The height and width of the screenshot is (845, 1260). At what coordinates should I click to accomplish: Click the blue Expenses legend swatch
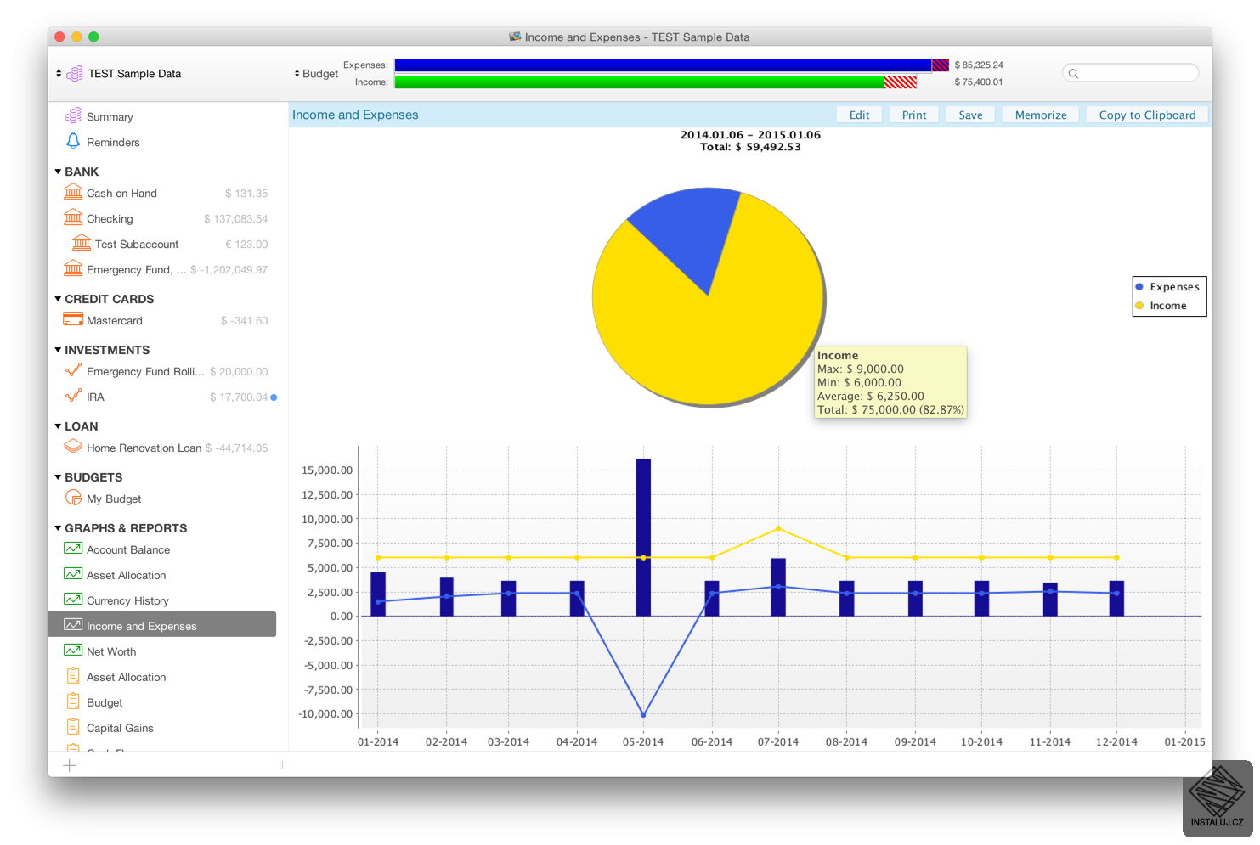(x=1139, y=287)
